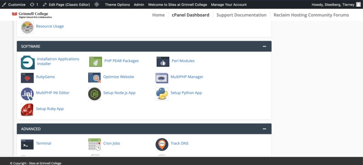This screenshot has height=165, width=363.
Task: Click the MultiPHP INI Editor .ini icon
Action: point(27,94)
